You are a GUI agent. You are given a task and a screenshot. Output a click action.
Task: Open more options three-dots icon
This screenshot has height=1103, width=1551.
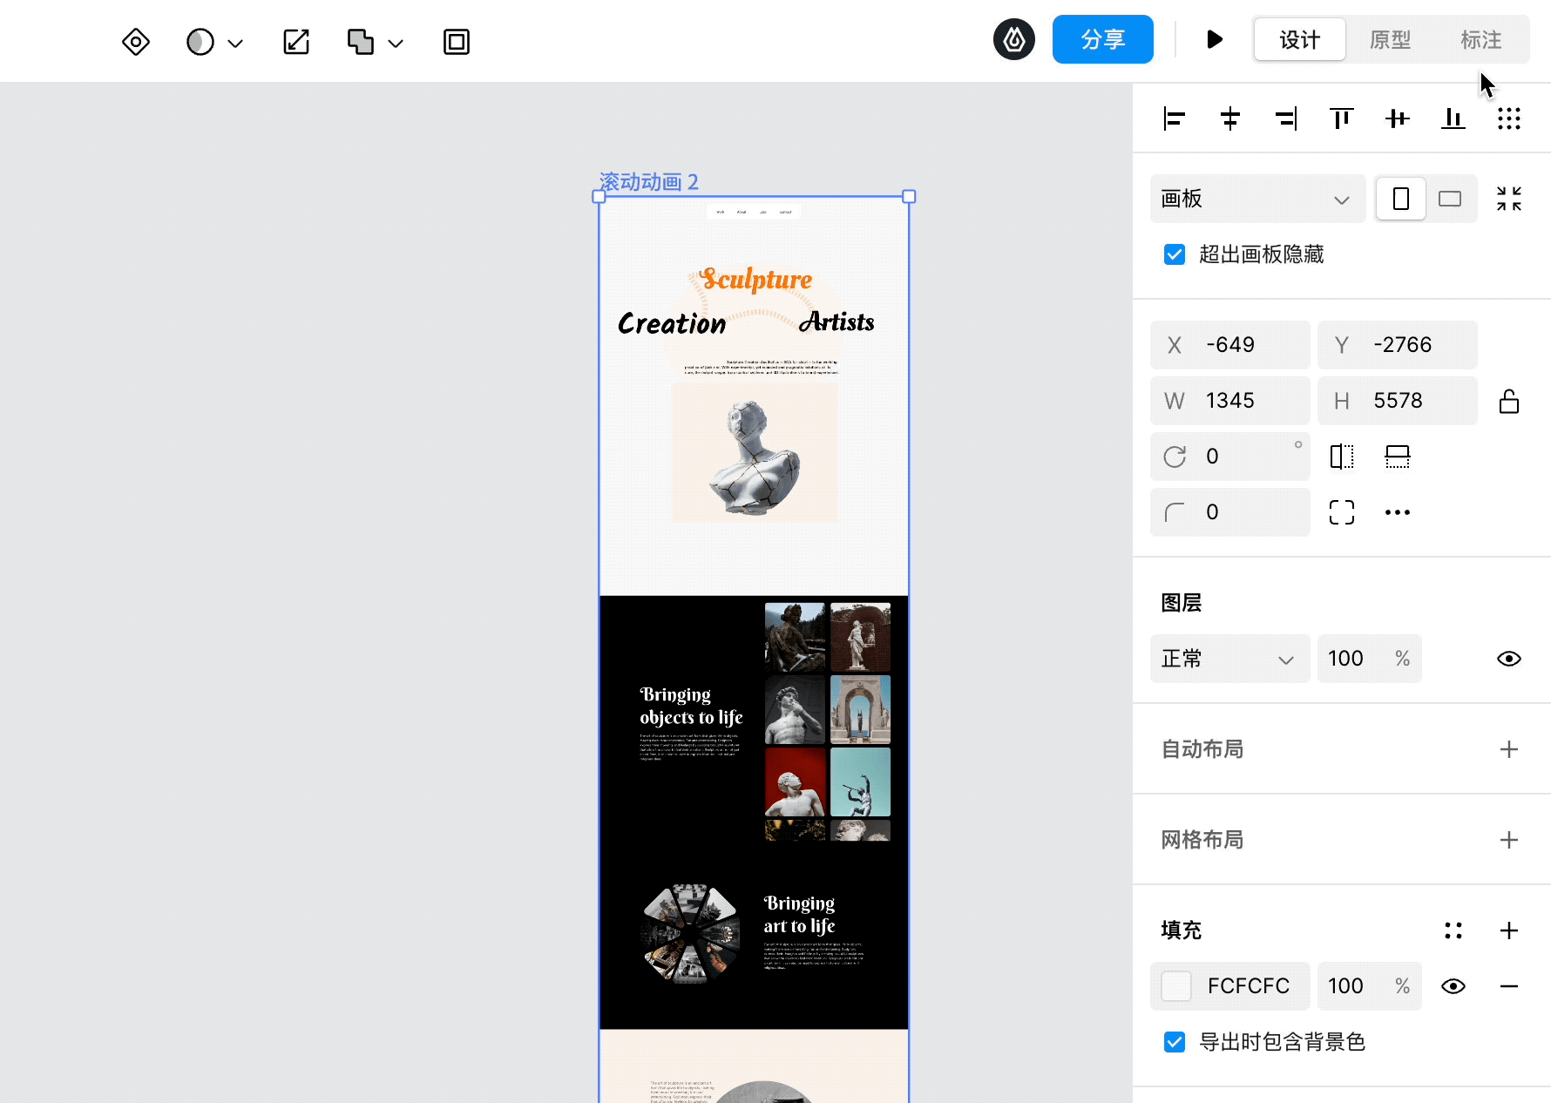[1398, 512]
